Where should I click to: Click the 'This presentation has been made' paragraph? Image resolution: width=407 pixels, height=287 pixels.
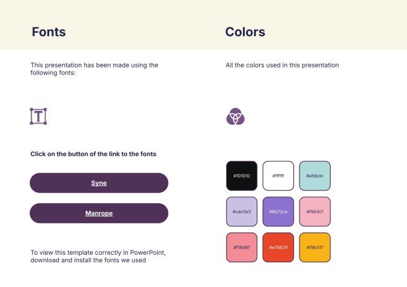point(94,69)
